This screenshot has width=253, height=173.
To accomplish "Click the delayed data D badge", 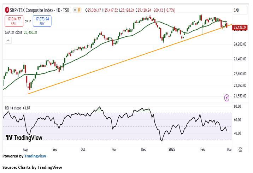I will tap(79, 10).
